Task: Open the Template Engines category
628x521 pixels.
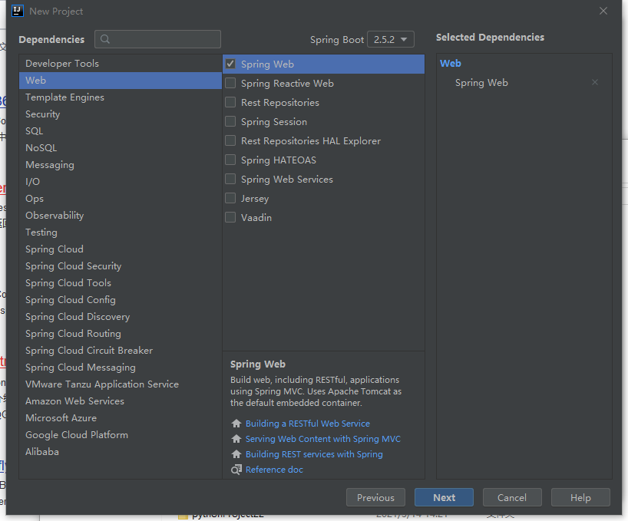Action: coord(121,97)
